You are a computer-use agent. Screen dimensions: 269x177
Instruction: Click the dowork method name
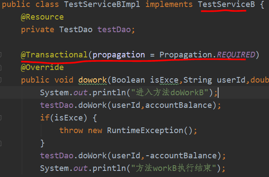(x=92, y=80)
